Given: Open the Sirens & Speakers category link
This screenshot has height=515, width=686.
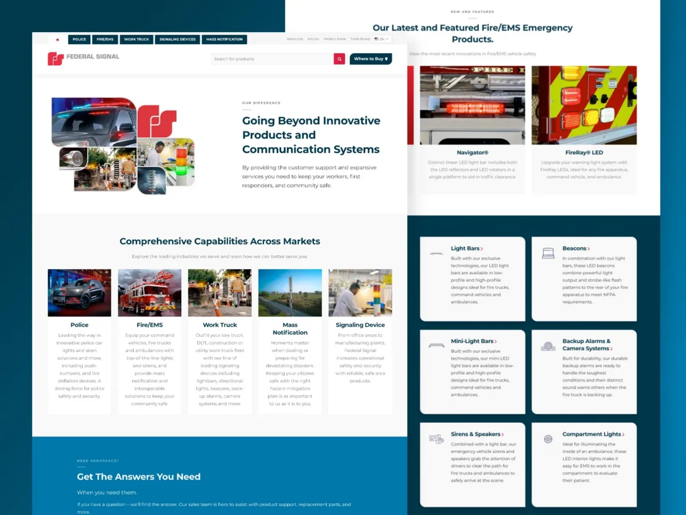Looking at the screenshot, I should coord(477,434).
